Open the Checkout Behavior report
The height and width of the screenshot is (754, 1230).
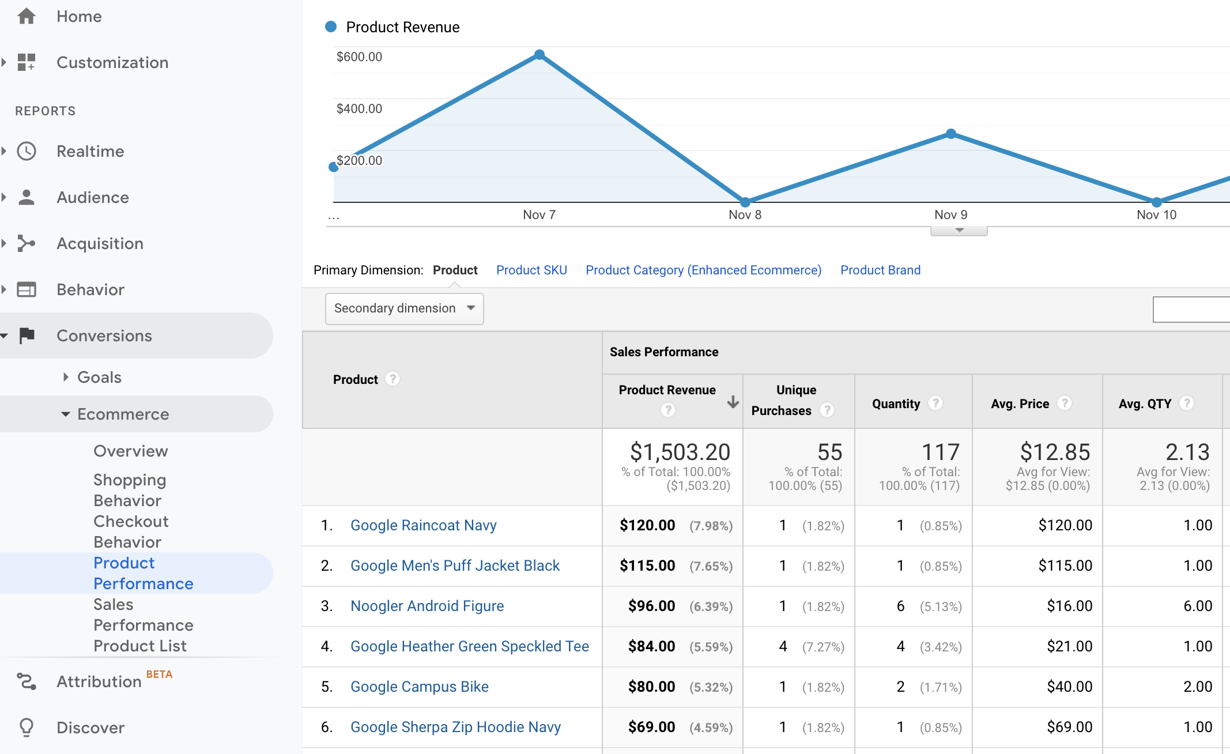tap(131, 531)
